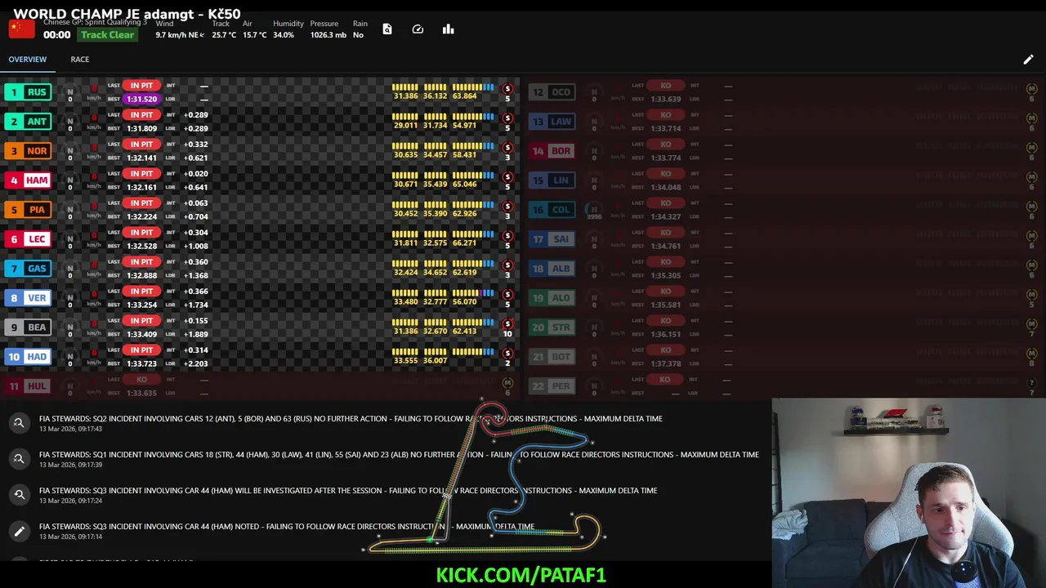
Task: Click the streamer webcam feed
Action: click(x=909, y=493)
